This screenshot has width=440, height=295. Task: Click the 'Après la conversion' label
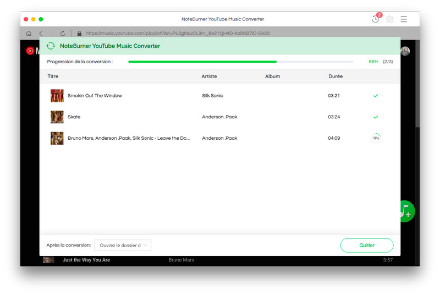(69, 245)
